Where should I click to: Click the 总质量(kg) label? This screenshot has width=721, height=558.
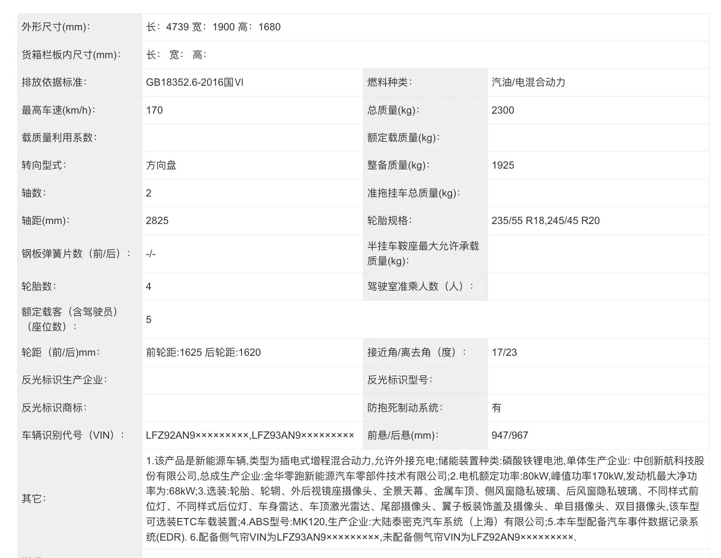click(393, 110)
